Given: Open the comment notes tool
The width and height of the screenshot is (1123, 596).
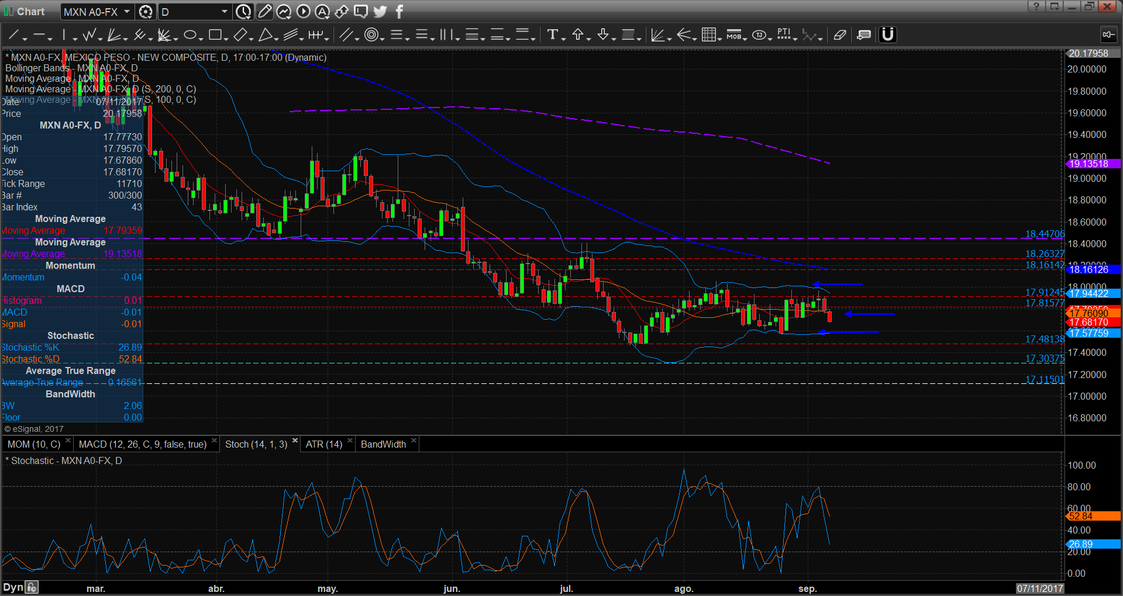Looking at the screenshot, I should click(864, 34).
